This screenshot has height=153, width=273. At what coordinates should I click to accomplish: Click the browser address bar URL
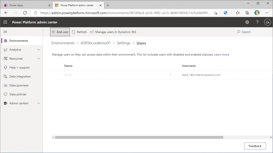click(x=125, y=13)
